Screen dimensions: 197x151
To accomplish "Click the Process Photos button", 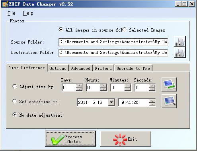I will point(70,139).
